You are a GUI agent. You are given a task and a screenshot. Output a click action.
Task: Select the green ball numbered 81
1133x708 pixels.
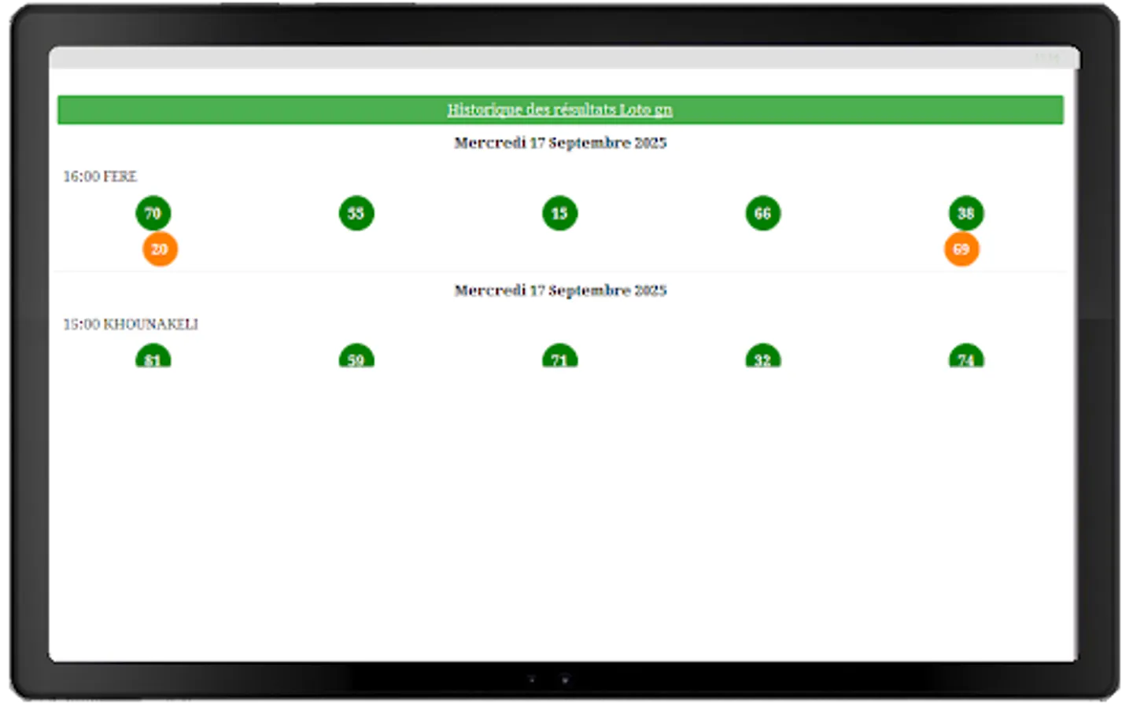[153, 356]
